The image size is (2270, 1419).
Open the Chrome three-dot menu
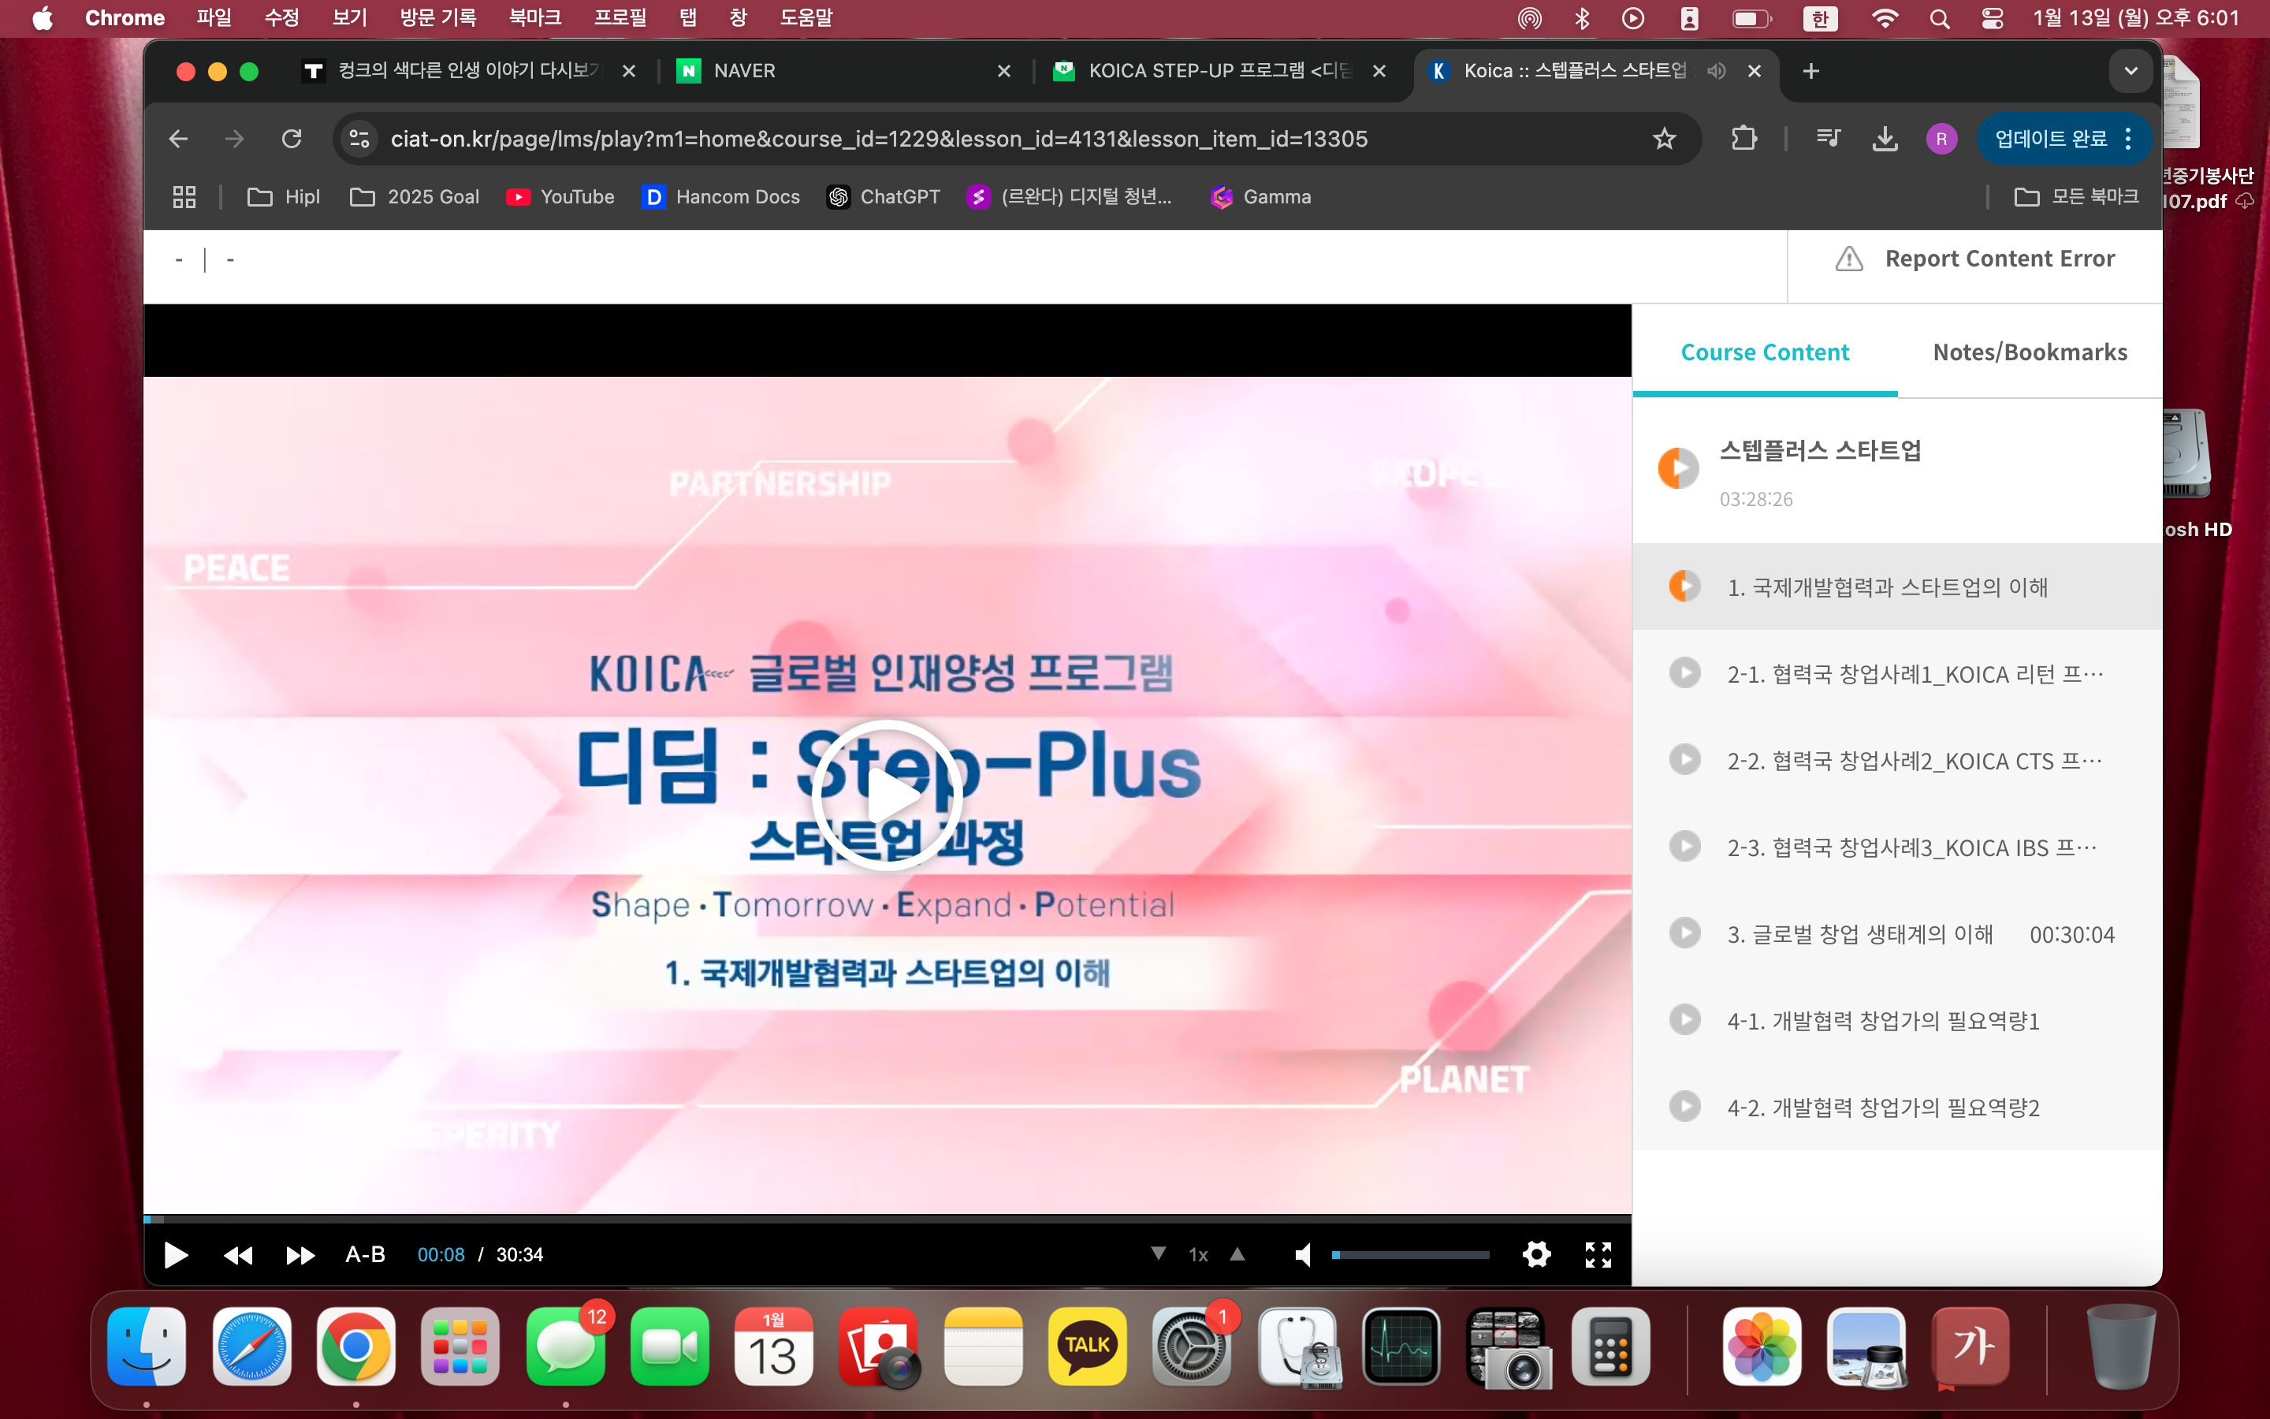coord(2128,139)
